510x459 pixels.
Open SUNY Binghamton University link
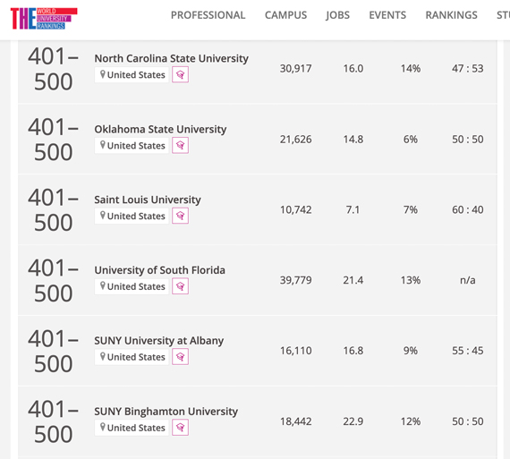166,412
